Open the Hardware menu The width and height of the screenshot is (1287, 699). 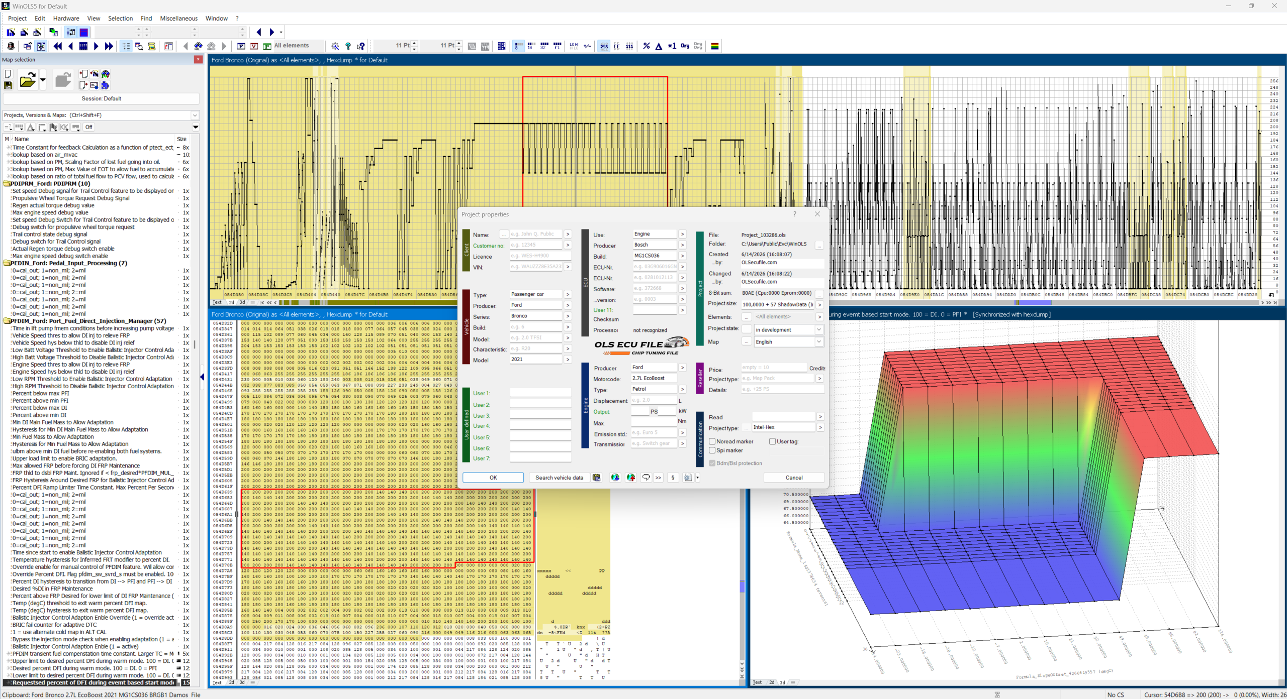66,19
